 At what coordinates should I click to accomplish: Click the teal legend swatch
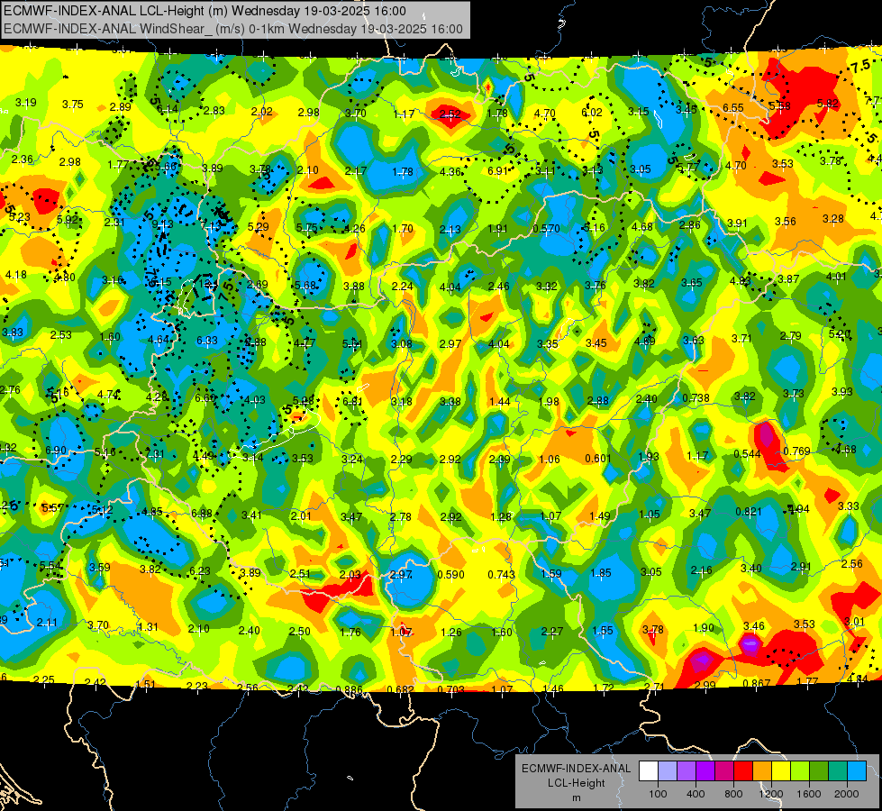coord(838,771)
